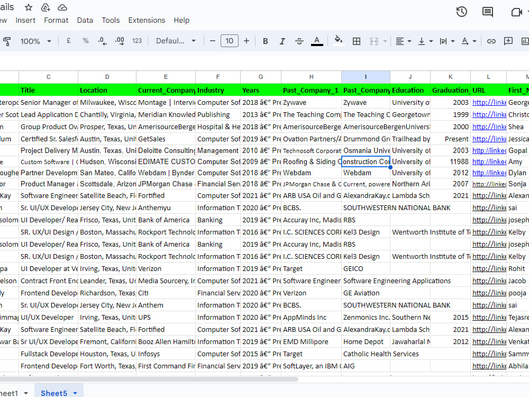This screenshot has height=397, width=529.
Task: Activate the paint format tool
Action: pos(7,41)
